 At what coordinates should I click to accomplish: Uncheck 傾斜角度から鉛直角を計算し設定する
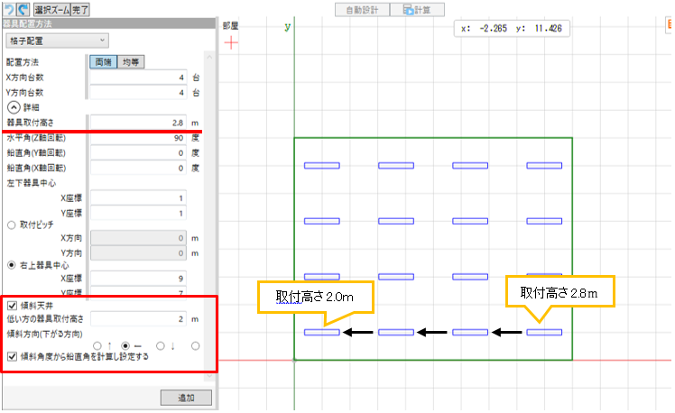(12, 356)
